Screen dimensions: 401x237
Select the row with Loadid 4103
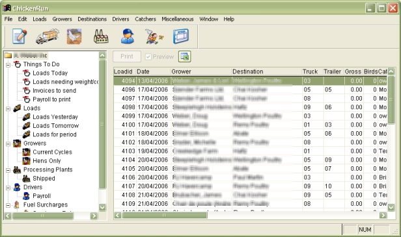(x=251, y=151)
